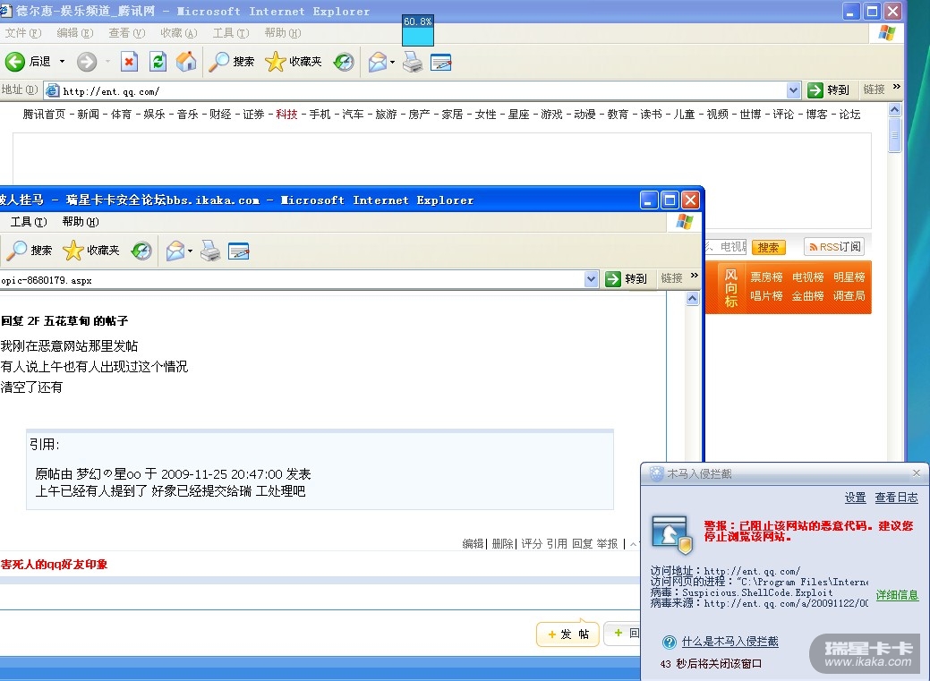Open 工具(T) menu in the ikaka forum window
This screenshot has height=681, width=930.
(x=29, y=221)
